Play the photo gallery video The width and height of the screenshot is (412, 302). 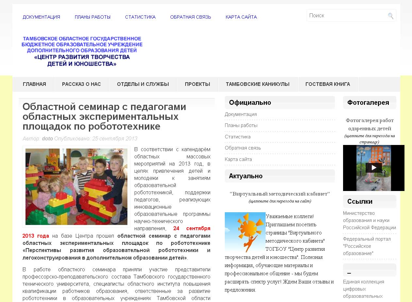point(374,168)
